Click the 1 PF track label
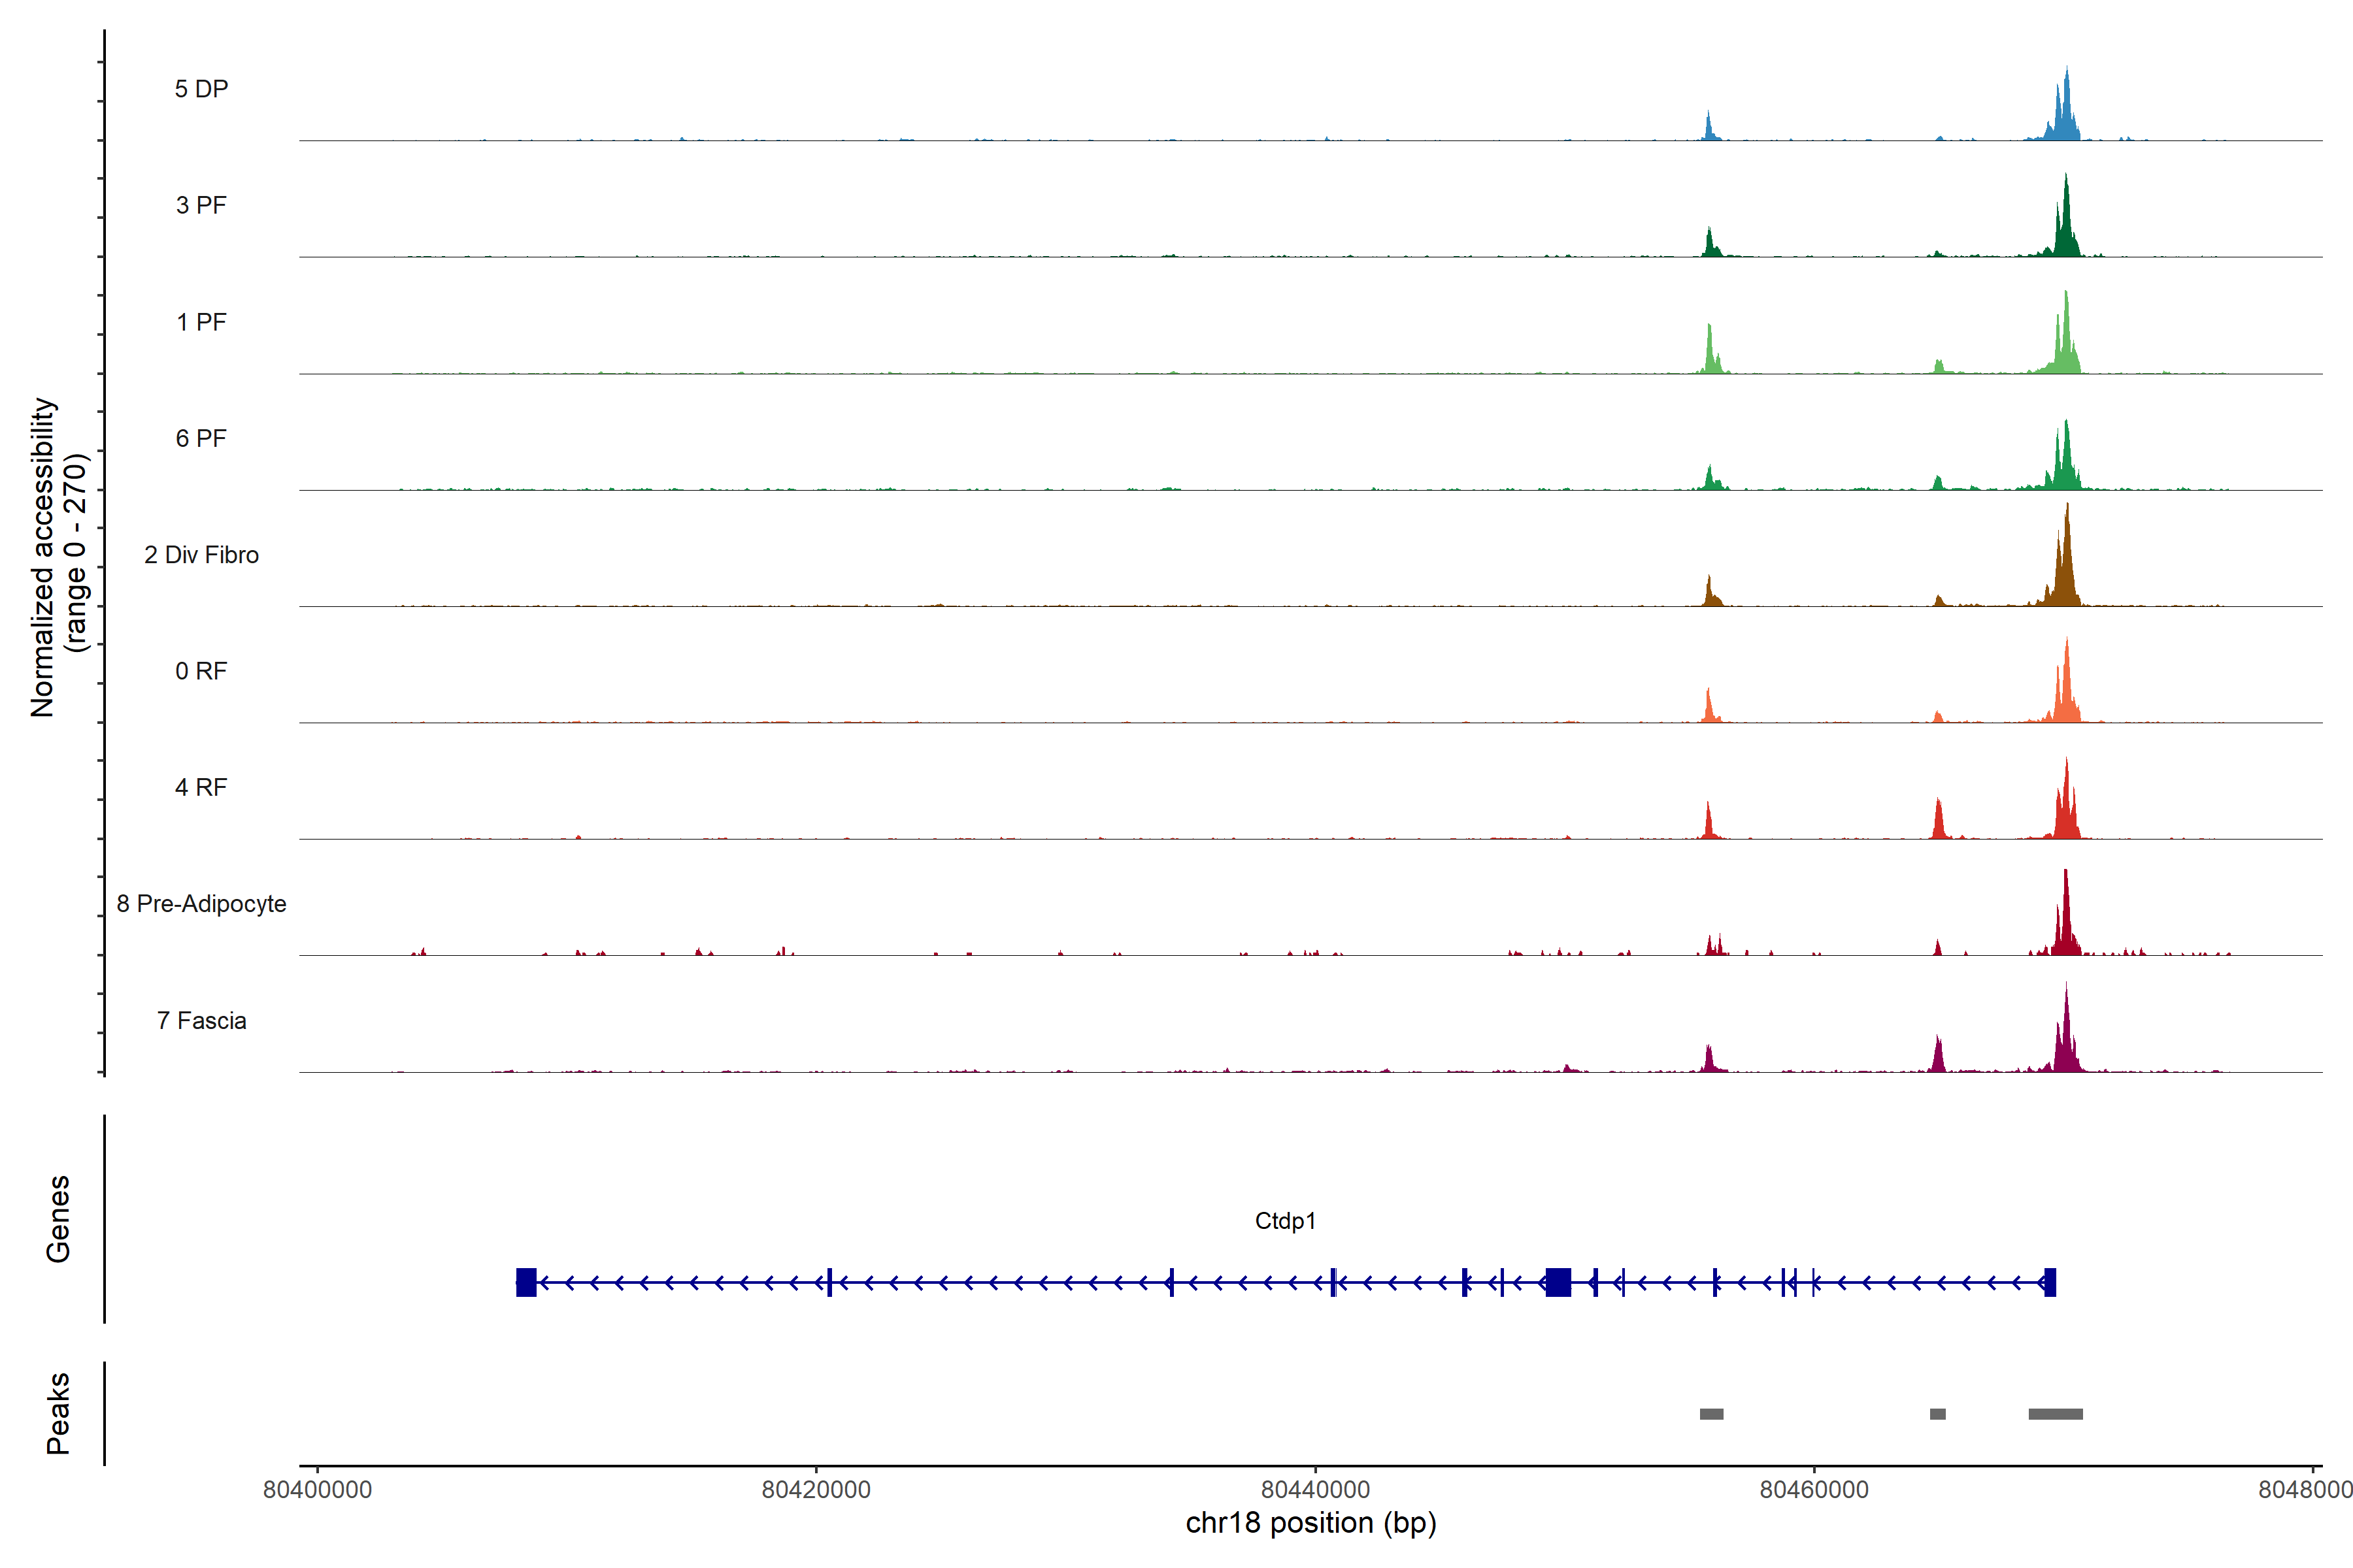Image resolution: width=2353 pixels, height=1568 pixels. tap(201, 322)
